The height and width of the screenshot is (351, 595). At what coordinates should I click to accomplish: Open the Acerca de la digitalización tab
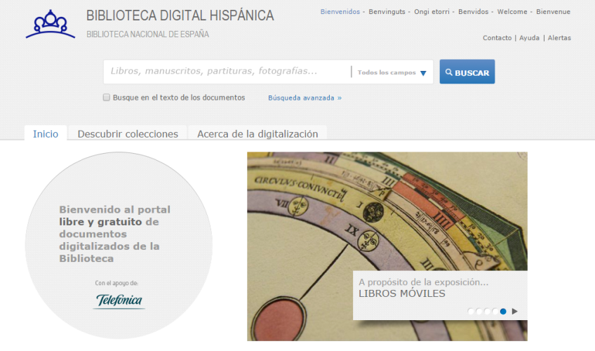(x=258, y=133)
